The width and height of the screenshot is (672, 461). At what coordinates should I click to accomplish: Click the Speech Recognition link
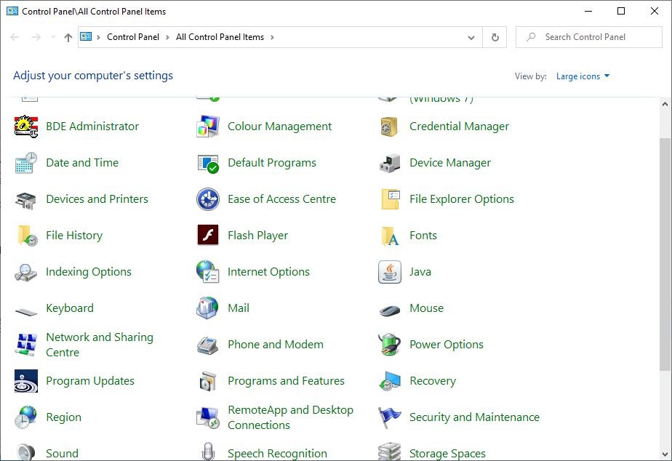(277, 453)
